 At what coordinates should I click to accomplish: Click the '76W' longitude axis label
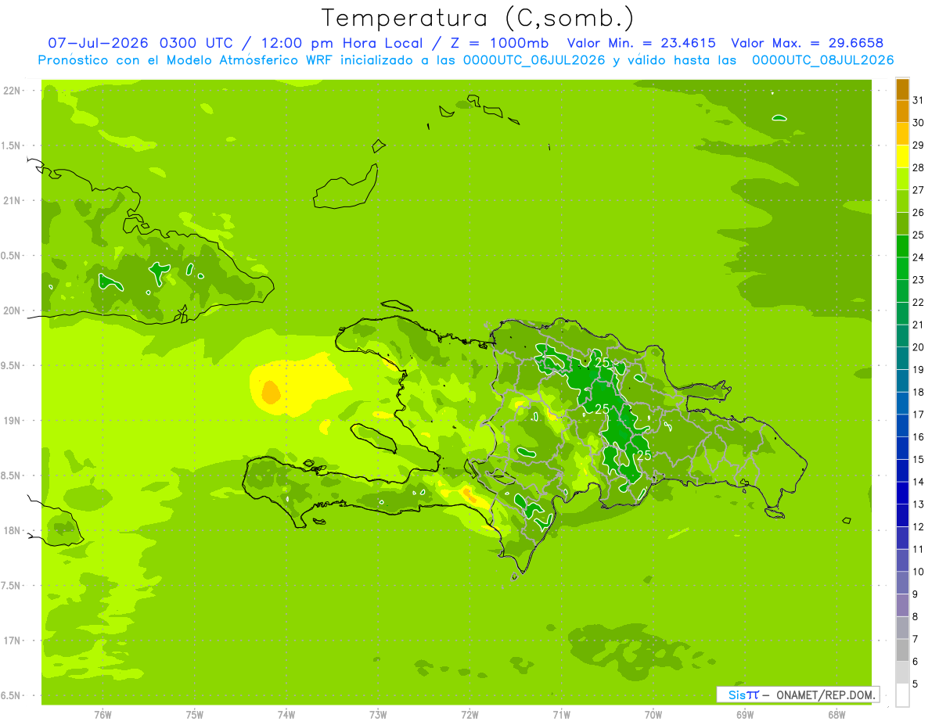point(103,715)
